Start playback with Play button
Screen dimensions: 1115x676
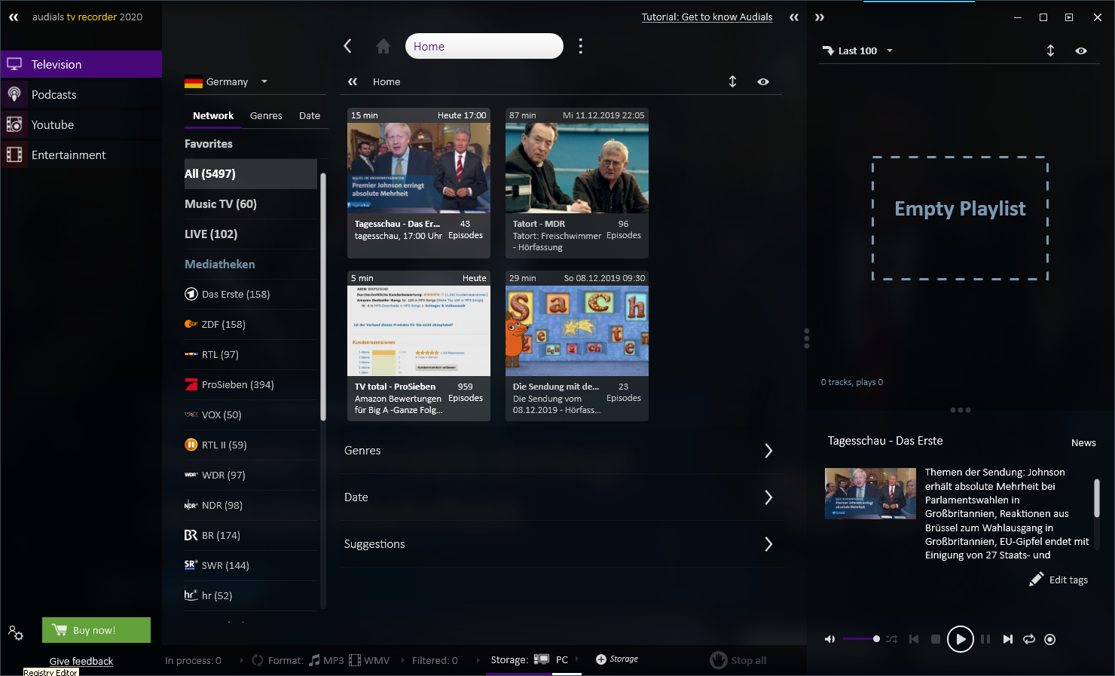click(x=960, y=639)
